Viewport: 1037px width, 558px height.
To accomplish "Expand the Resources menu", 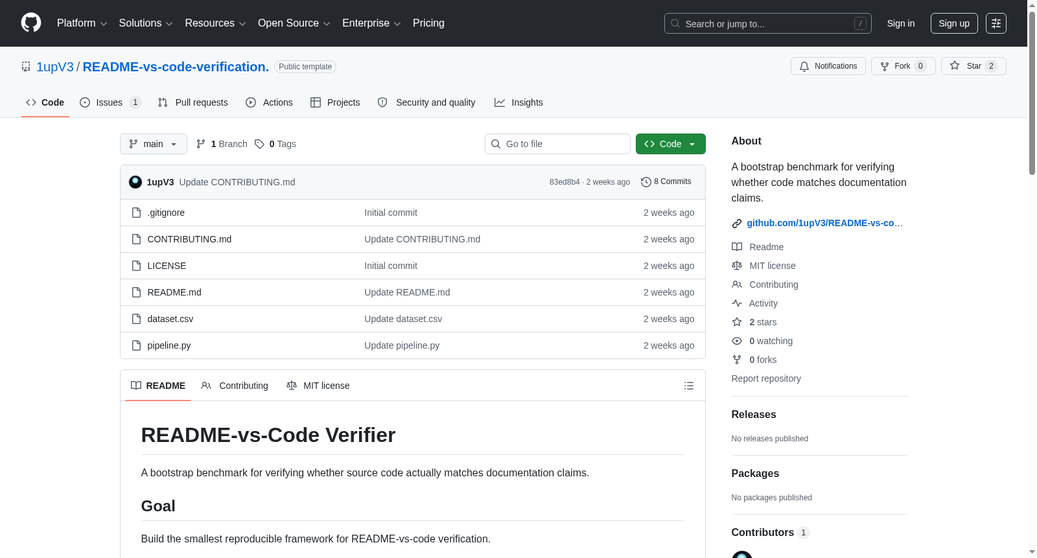I will (x=215, y=23).
